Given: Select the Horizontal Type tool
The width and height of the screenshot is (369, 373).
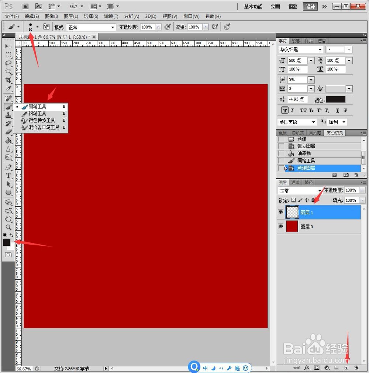Looking at the screenshot, I should tap(8, 176).
